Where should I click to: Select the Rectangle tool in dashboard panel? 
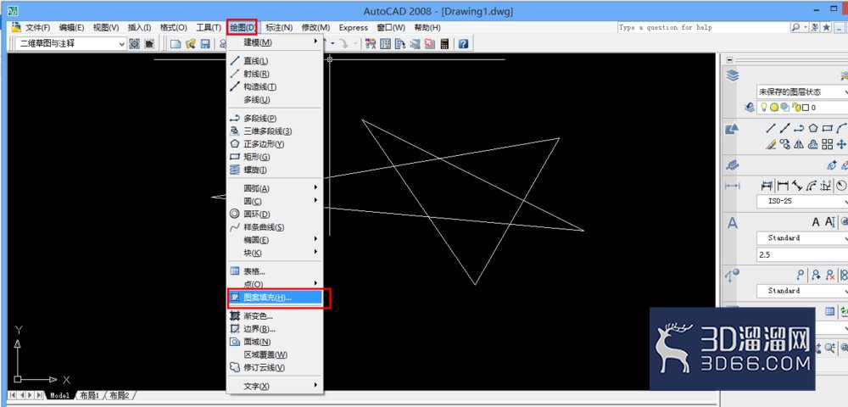[x=827, y=128]
